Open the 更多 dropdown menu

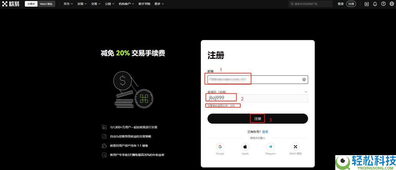coord(159,4)
